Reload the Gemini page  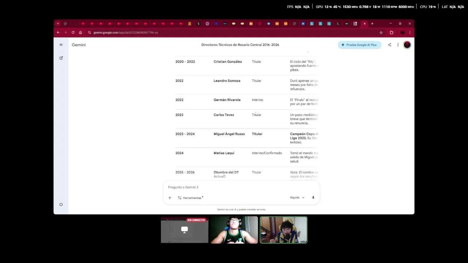click(x=73, y=33)
